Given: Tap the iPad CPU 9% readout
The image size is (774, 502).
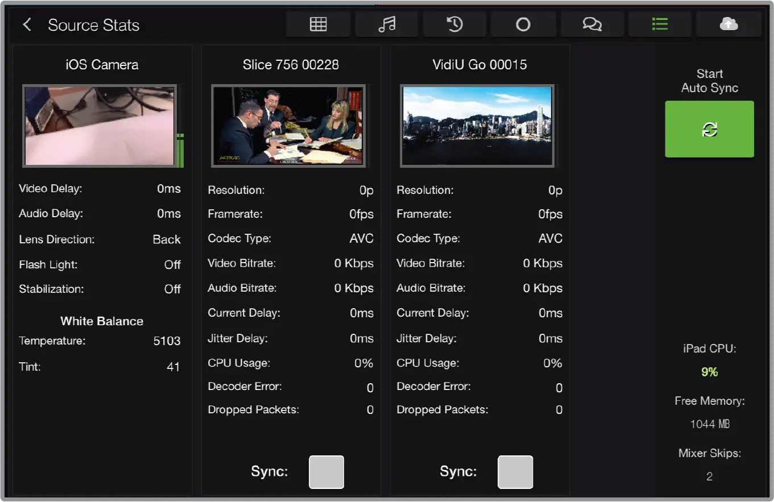Looking at the screenshot, I should click(x=709, y=371).
